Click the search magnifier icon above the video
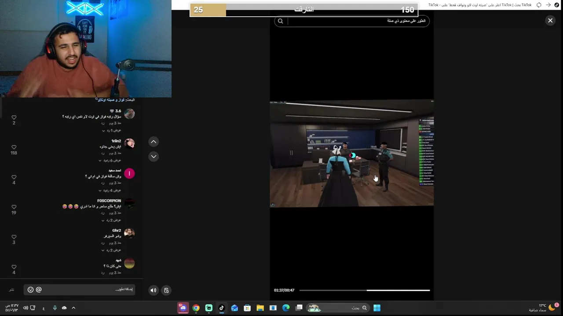563x316 pixels. 280,21
